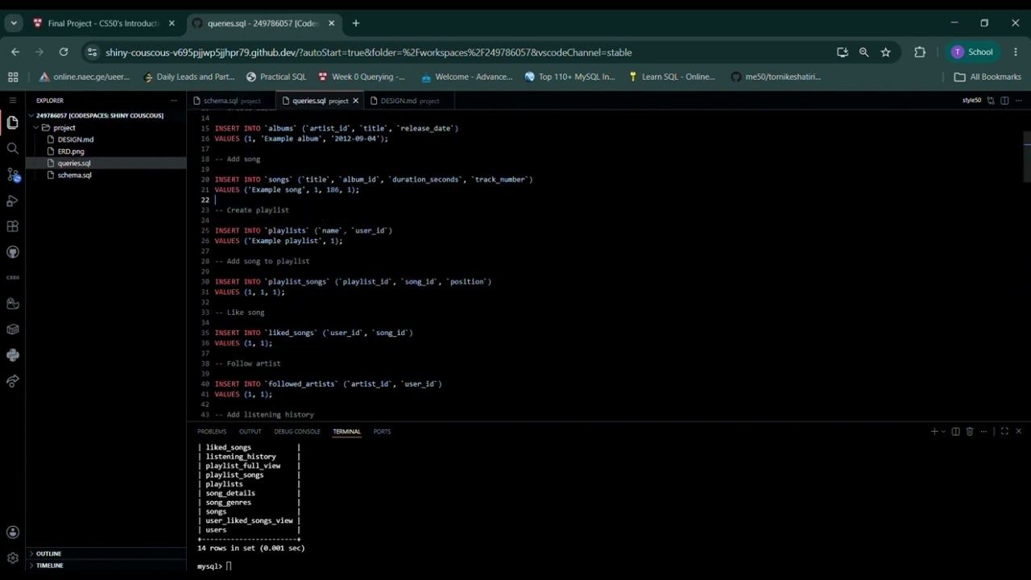Screen dimensions: 1031x580
Task: Switch to the DESIGN.md editor tab
Action: pos(410,101)
